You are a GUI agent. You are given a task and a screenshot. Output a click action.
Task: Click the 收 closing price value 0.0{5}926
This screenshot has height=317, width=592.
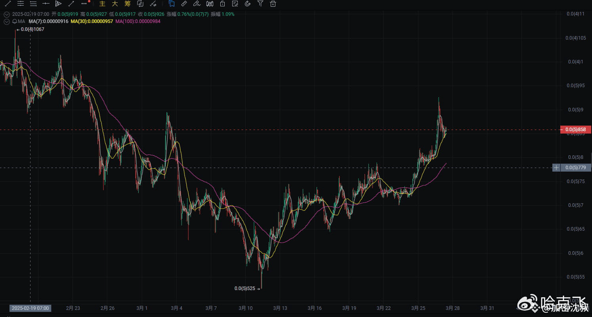click(154, 14)
